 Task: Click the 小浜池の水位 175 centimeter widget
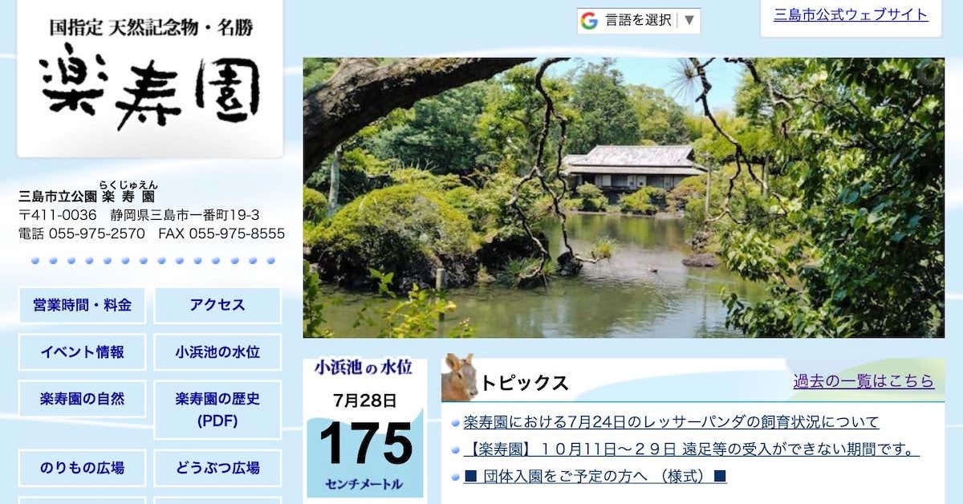click(x=365, y=427)
